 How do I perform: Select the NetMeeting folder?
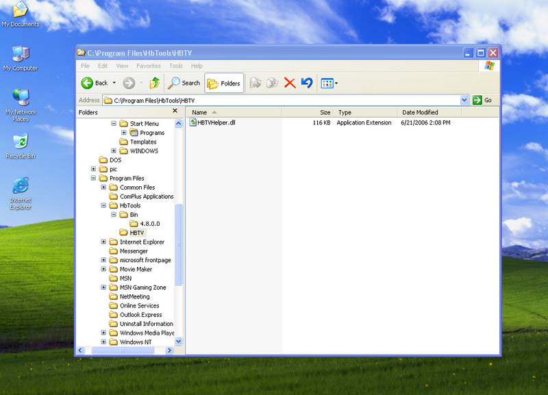point(134,296)
